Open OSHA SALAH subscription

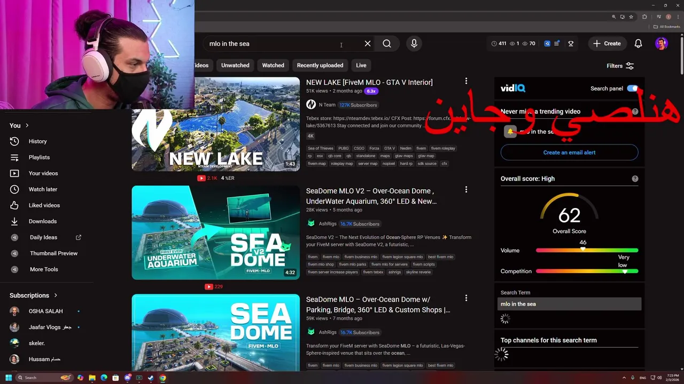47,311
